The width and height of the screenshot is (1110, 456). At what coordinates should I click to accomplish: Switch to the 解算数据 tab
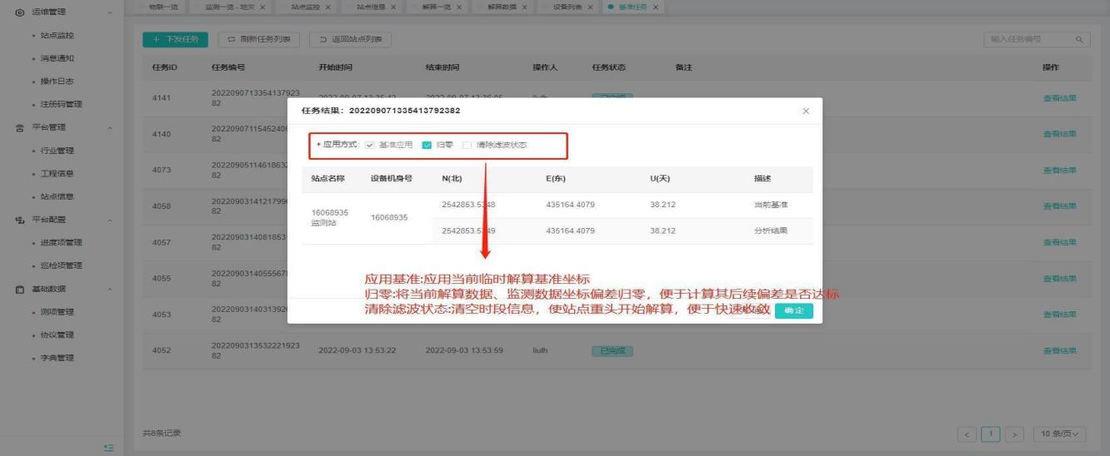(502, 7)
